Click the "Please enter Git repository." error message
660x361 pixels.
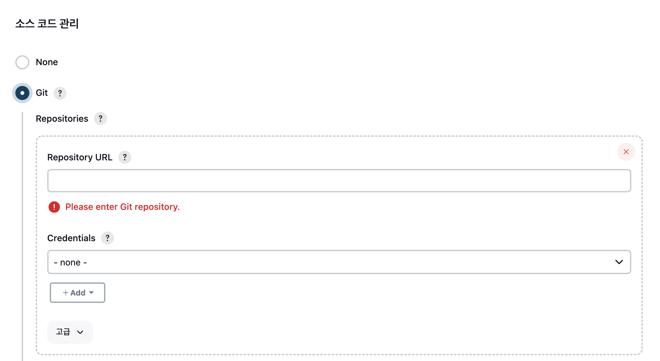[122, 207]
